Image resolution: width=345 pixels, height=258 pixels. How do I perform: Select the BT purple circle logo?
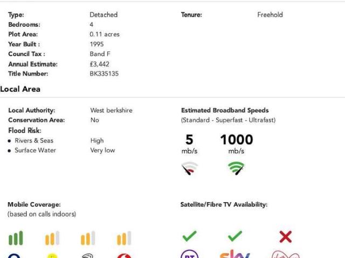coord(189,254)
